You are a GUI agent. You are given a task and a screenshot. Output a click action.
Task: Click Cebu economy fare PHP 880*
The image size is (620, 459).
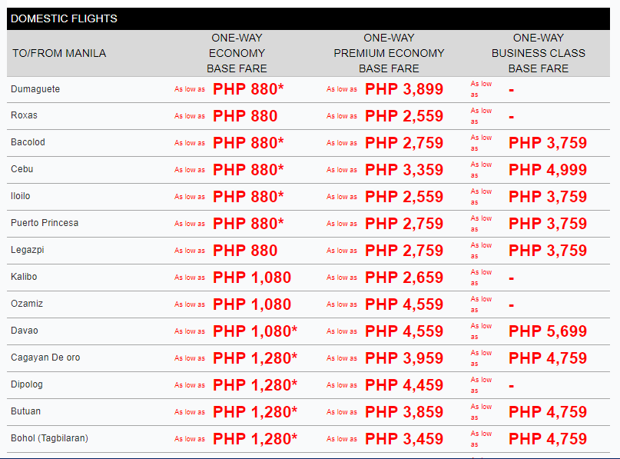[x=248, y=170]
